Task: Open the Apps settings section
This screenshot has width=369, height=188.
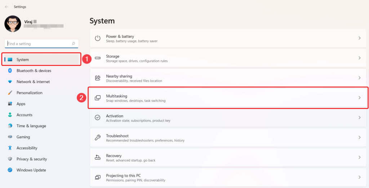Action: (21, 104)
